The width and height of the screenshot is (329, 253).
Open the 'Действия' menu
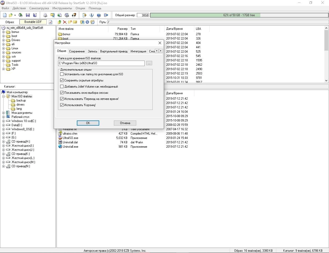pyautogui.click(x=19, y=8)
